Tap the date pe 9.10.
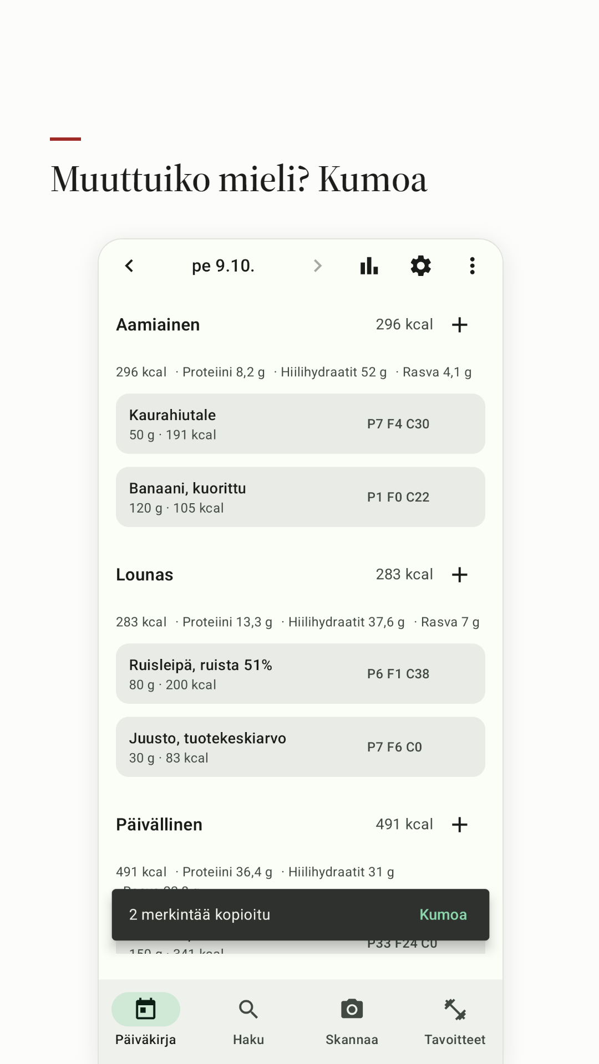This screenshot has height=1064, width=599. 223,266
